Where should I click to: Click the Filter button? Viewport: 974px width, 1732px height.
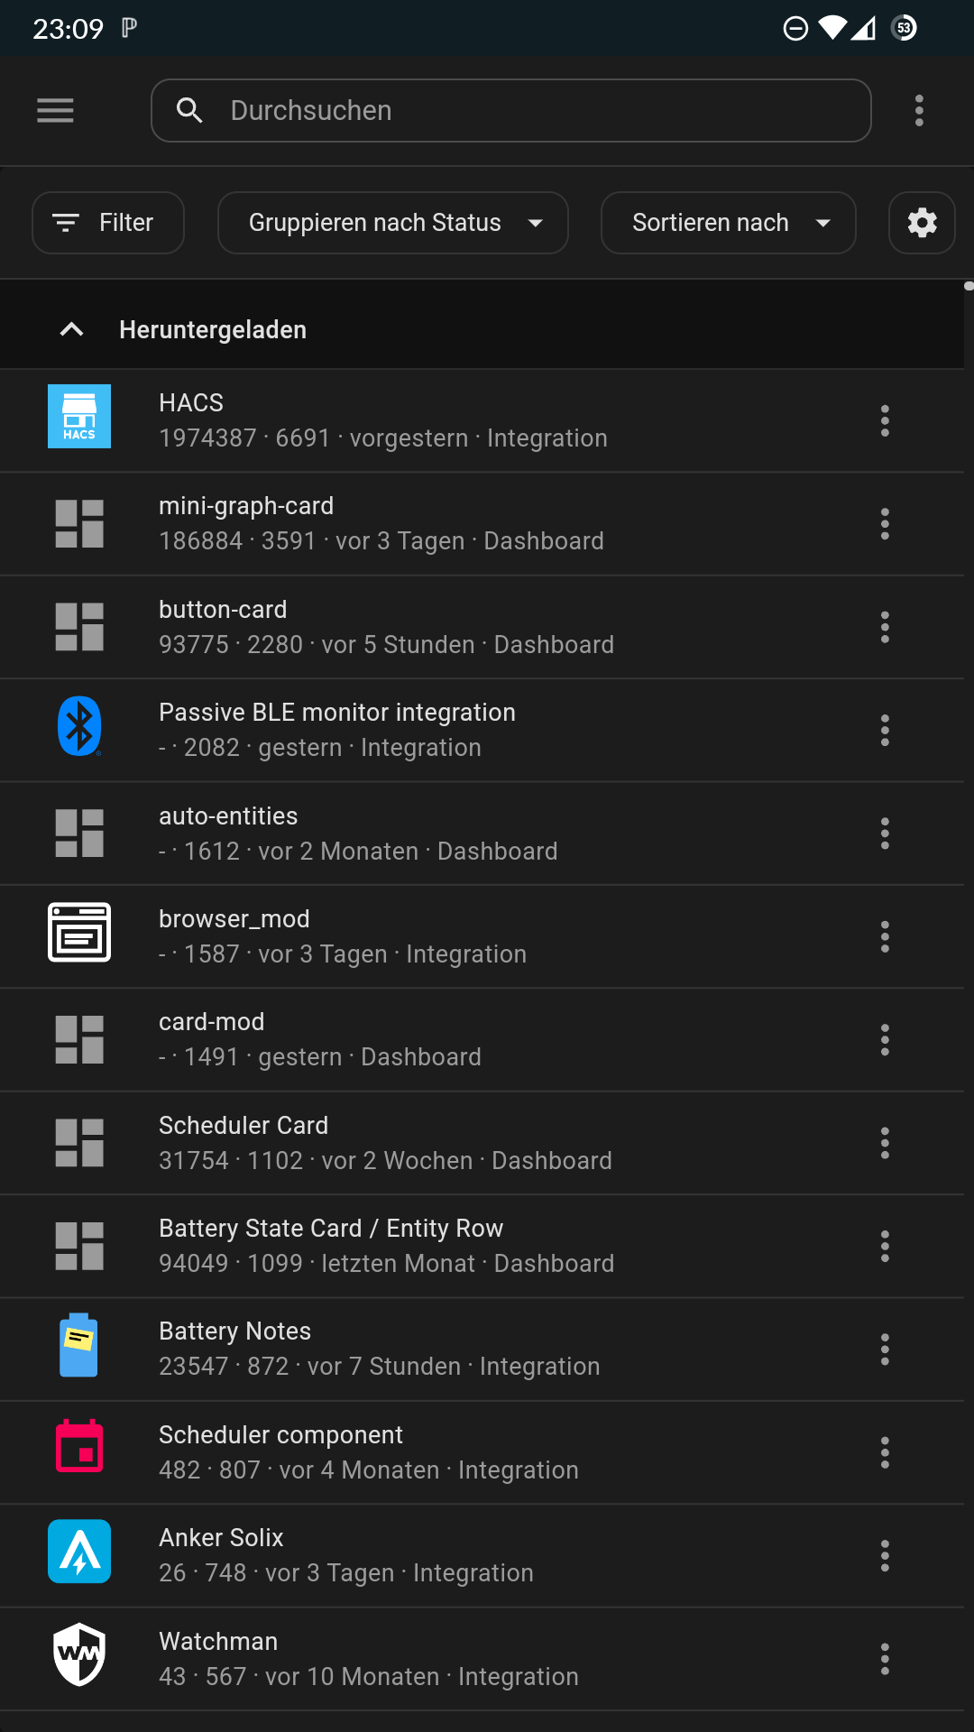(x=108, y=223)
